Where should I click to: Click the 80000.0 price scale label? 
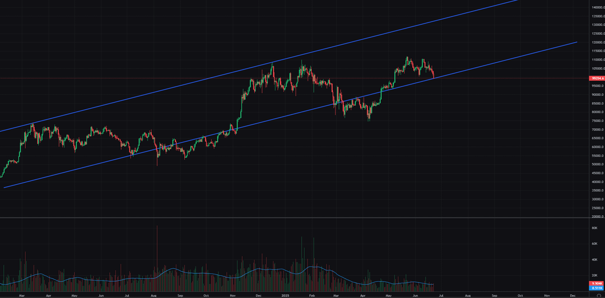coord(597,113)
